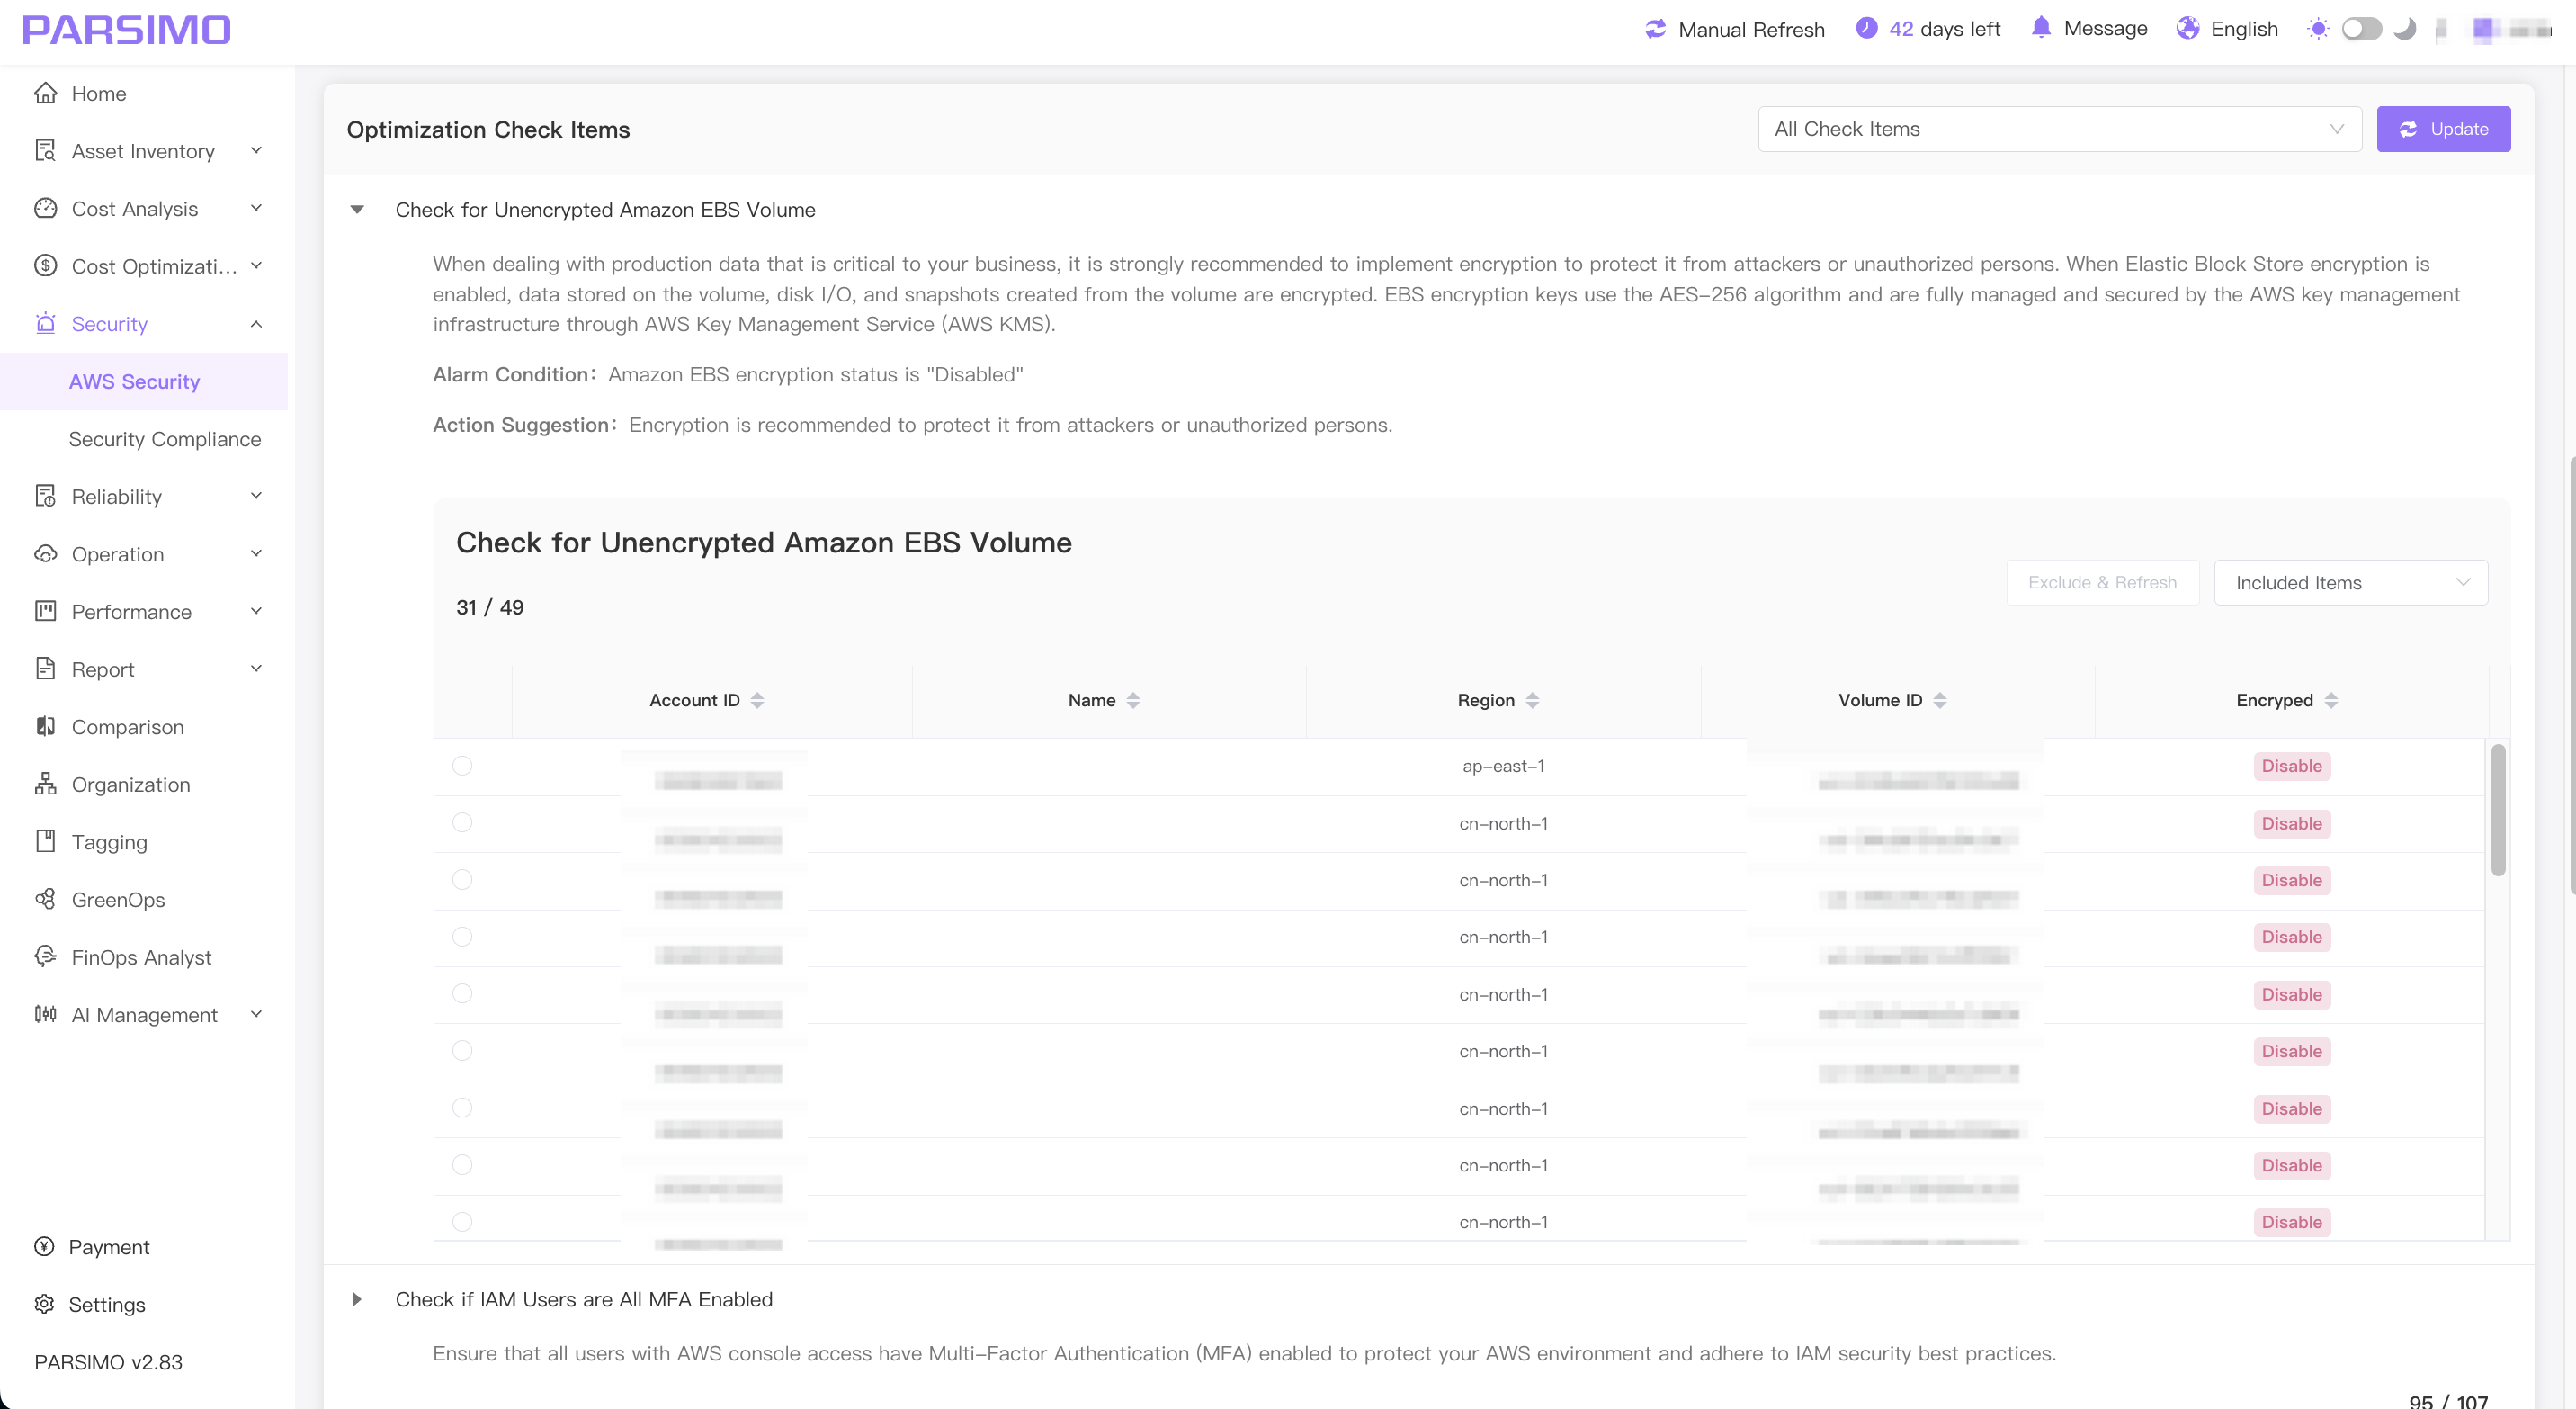Click the Manual Refresh icon
Screen dimensions: 2576x1409
[x=1655, y=29]
